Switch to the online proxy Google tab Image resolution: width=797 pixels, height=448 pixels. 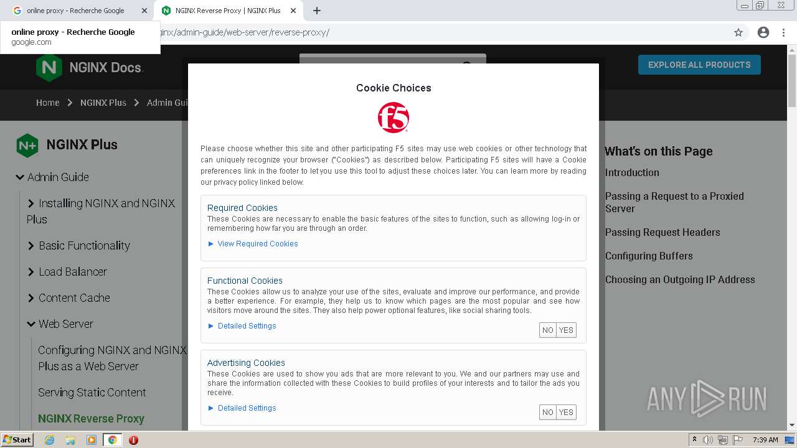77,11
